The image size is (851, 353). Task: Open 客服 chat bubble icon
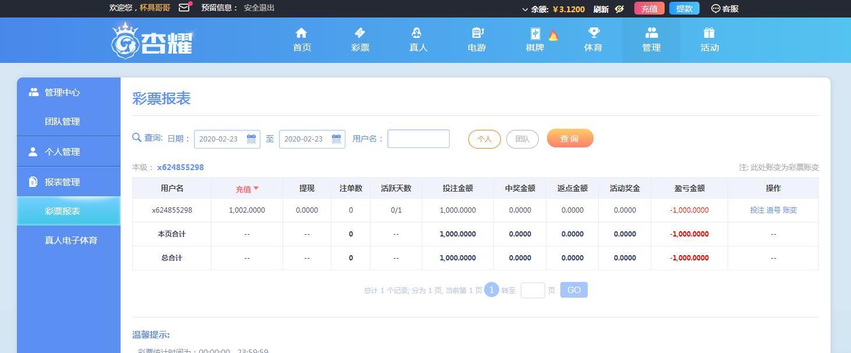[x=716, y=9]
